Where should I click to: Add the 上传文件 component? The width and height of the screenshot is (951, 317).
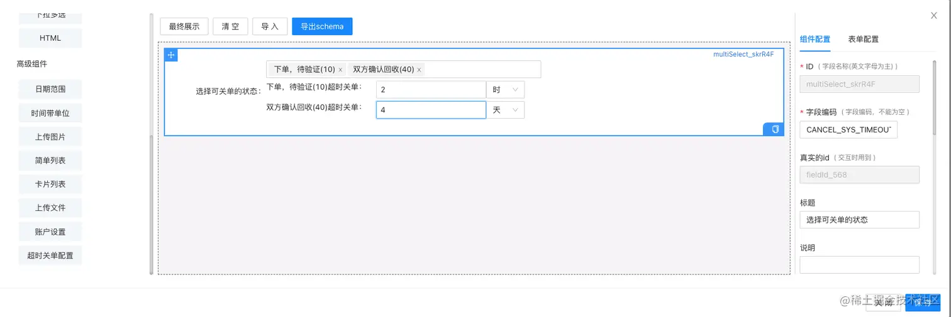pyautogui.click(x=50, y=208)
